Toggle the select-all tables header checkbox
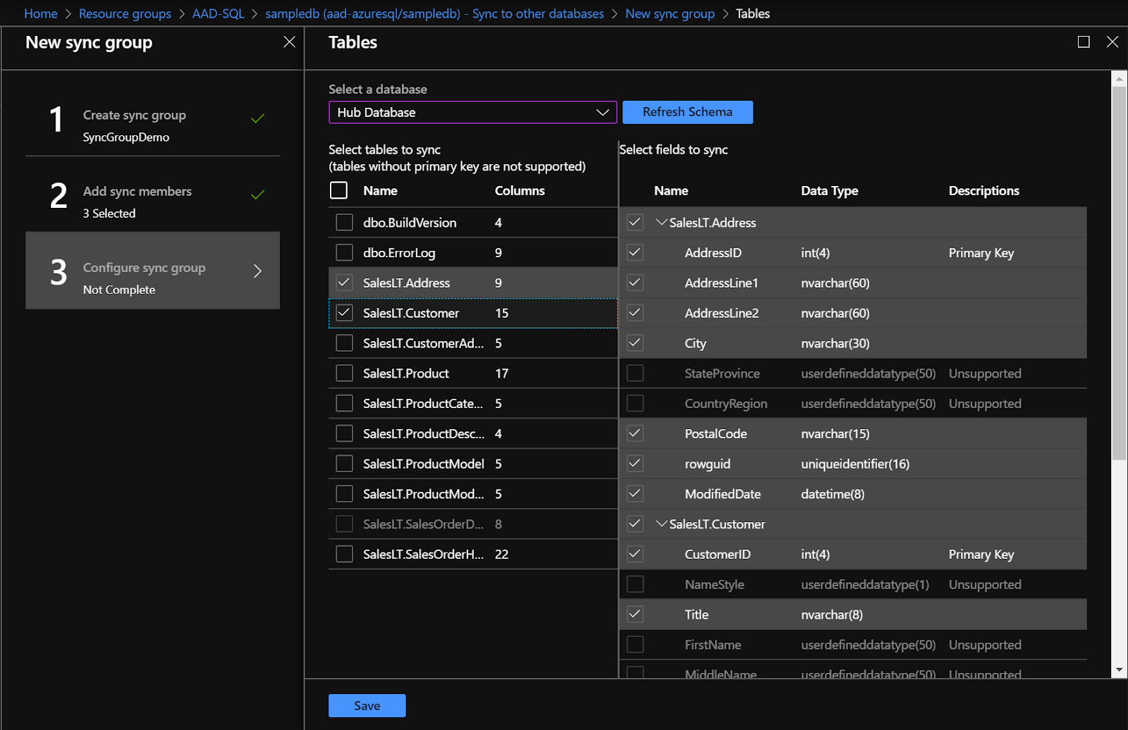Viewport: 1128px width, 730px height. tap(339, 190)
